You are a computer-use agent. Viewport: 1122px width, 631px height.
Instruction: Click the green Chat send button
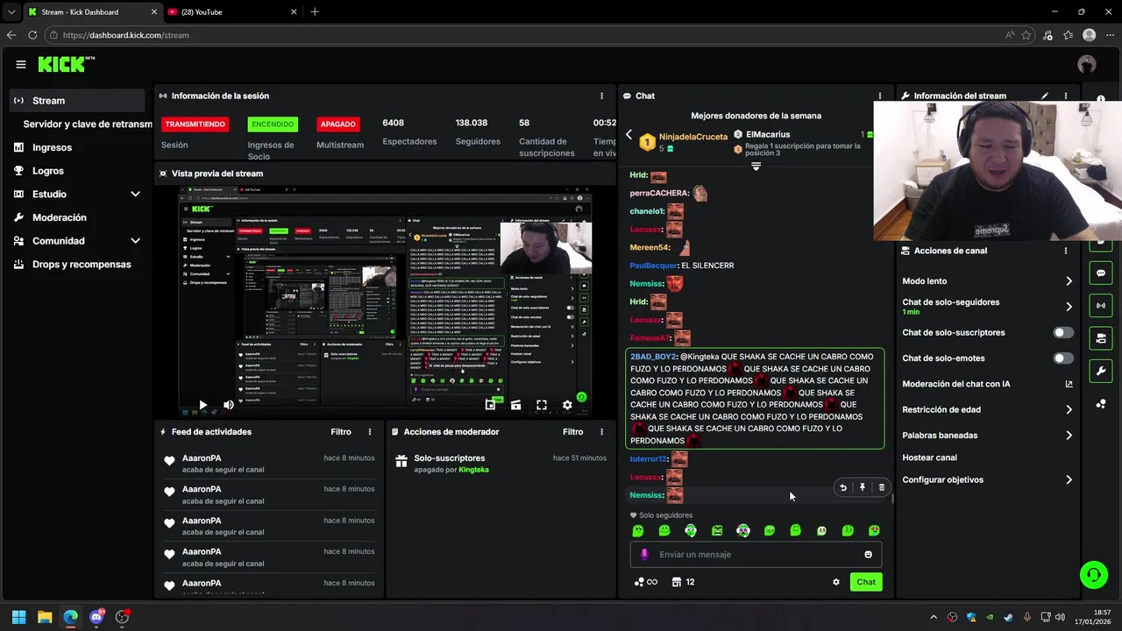[x=866, y=582]
